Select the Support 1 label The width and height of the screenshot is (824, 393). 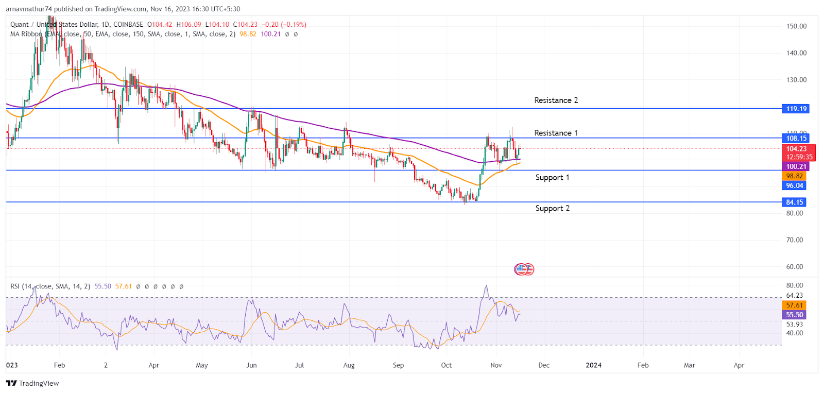[552, 178]
